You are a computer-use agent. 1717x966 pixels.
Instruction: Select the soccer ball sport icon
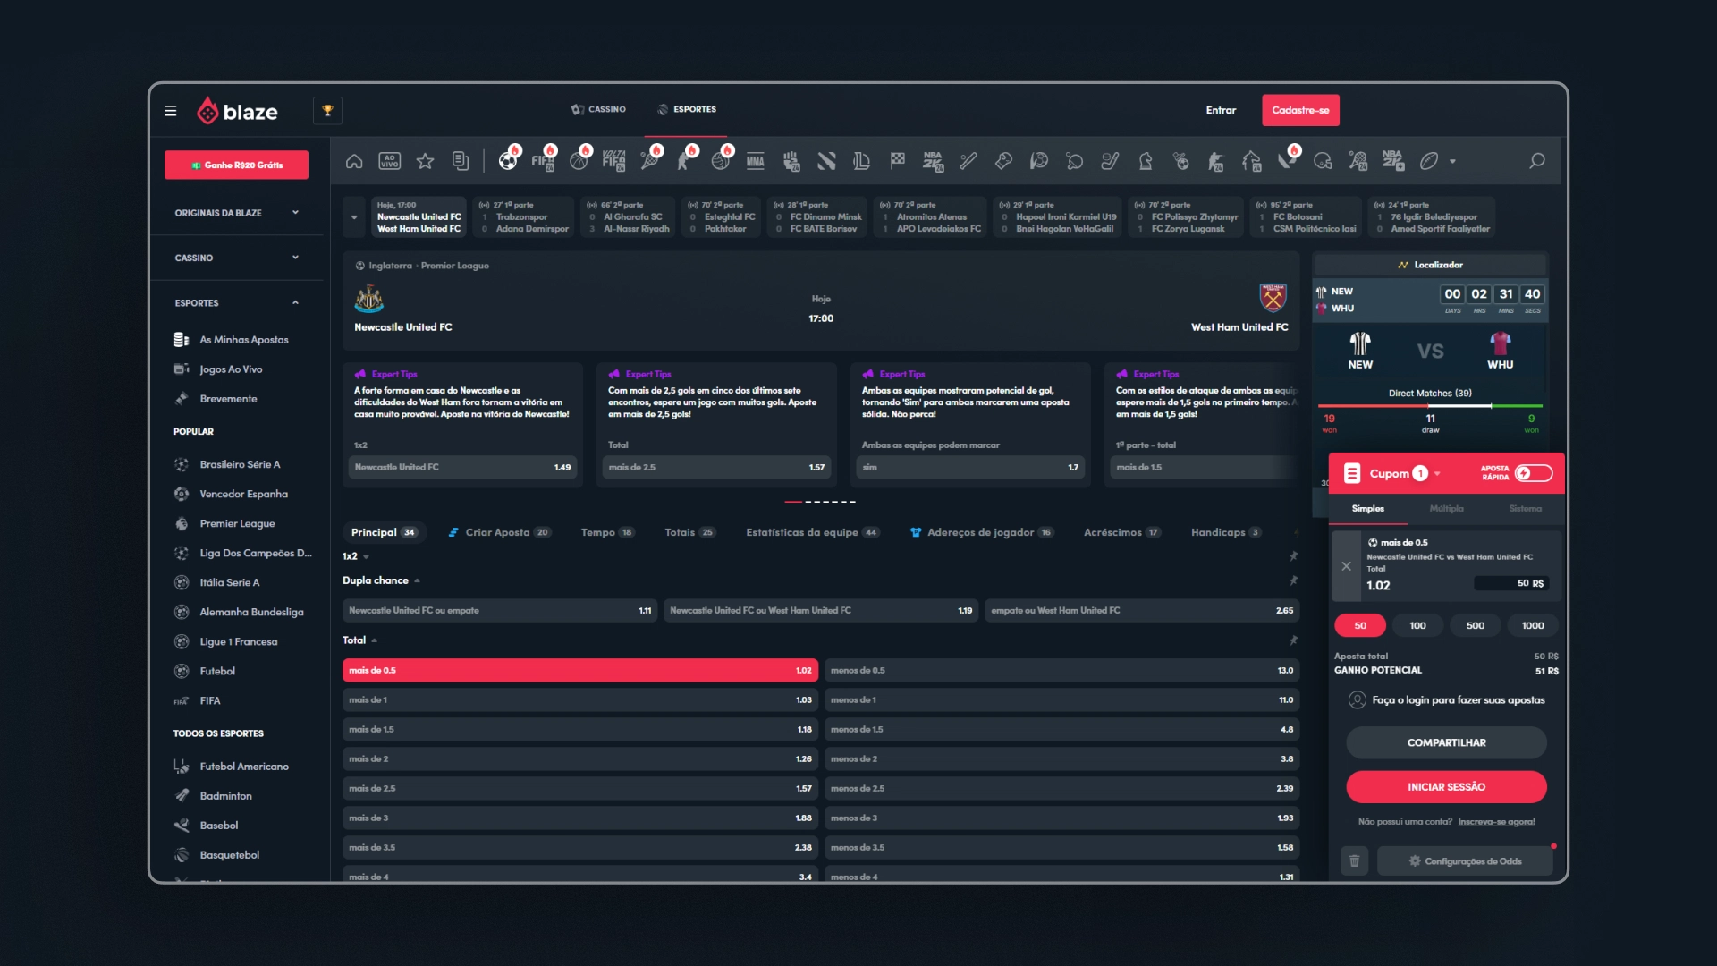508,161
